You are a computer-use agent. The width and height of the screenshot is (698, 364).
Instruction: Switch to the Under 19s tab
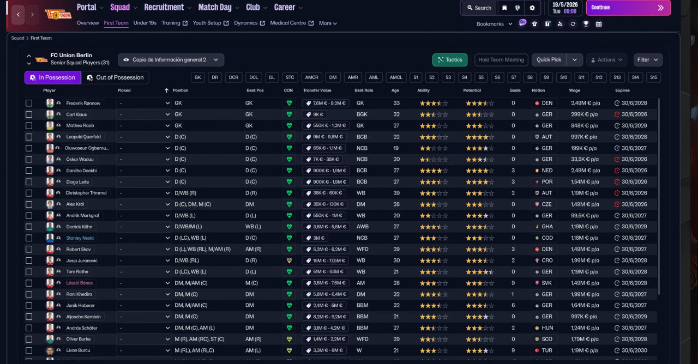coord(145,23)
